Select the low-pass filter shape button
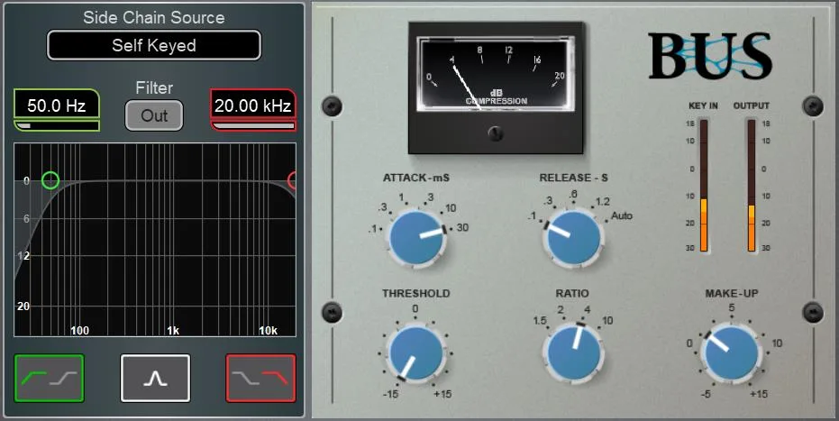 [261, 379]
